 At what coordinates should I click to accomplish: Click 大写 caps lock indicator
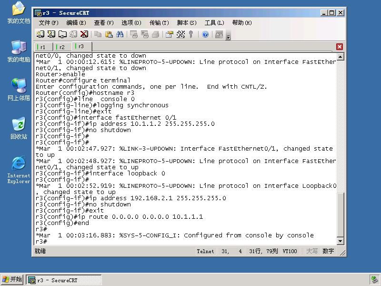[312, 251]
